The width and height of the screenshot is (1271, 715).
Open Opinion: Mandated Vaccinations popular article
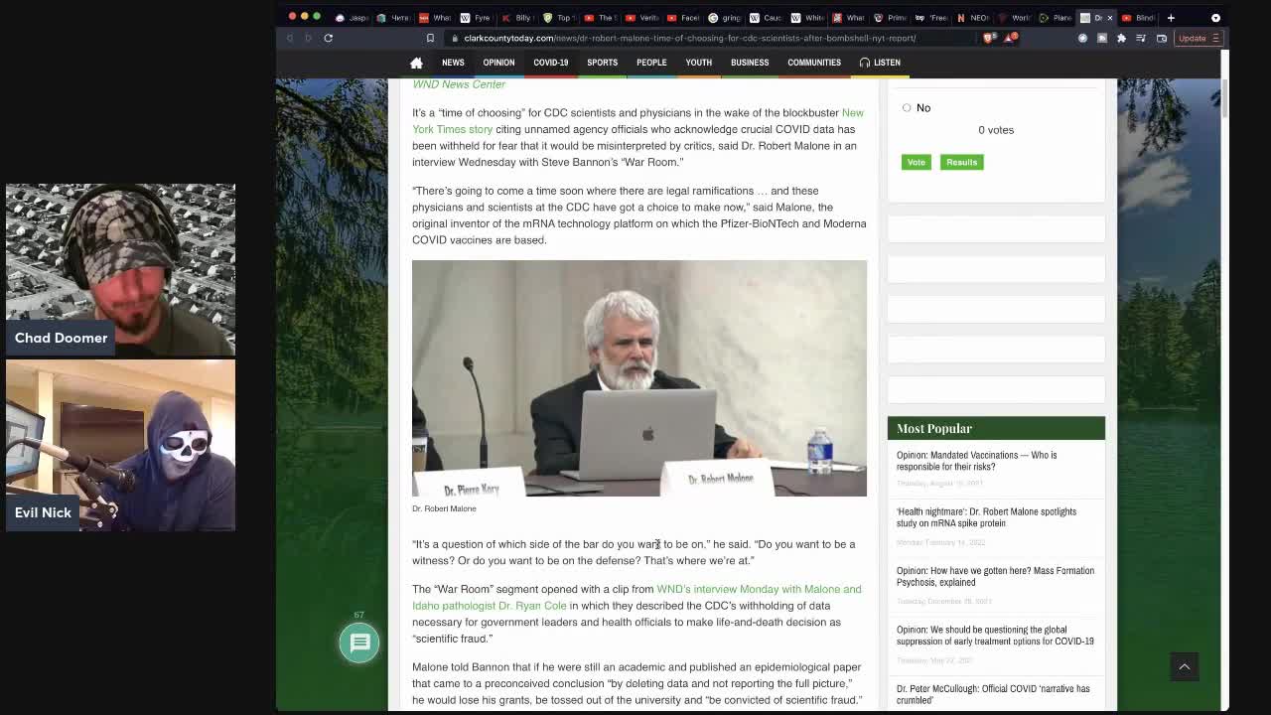tap(976, 461)
